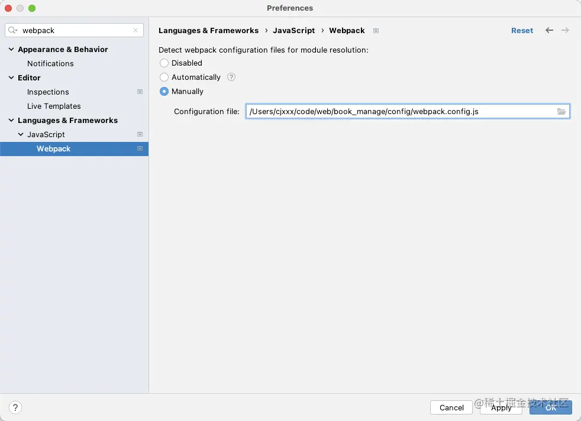Click project-level icon on JavaScript row
This screenshot has width=581, height=421.
(140, 134)
